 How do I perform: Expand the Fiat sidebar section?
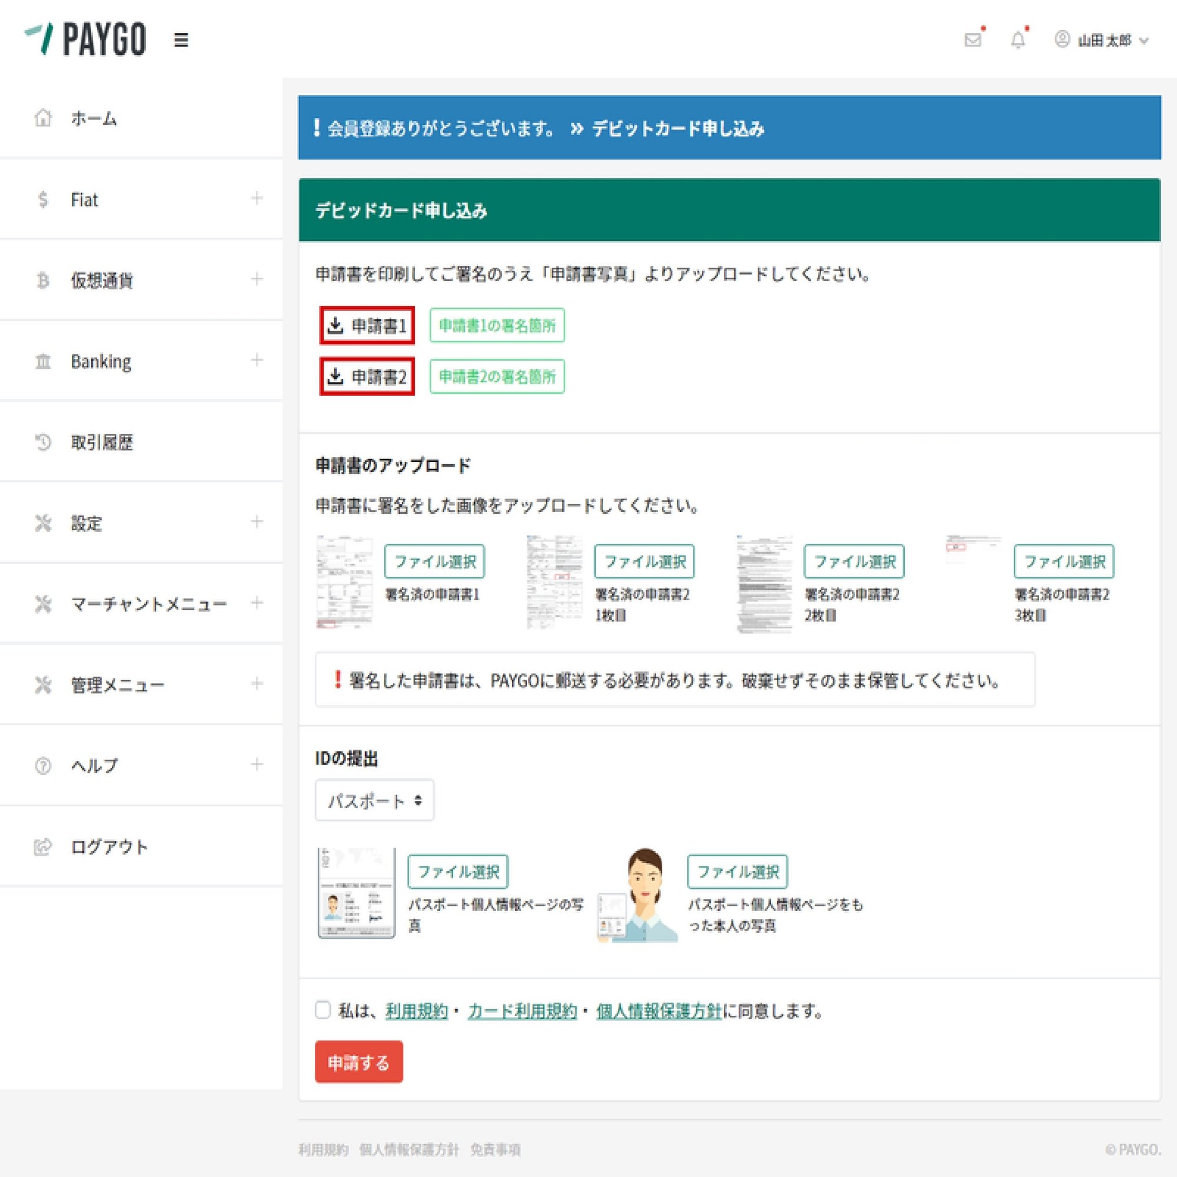[x=257, y=198]
